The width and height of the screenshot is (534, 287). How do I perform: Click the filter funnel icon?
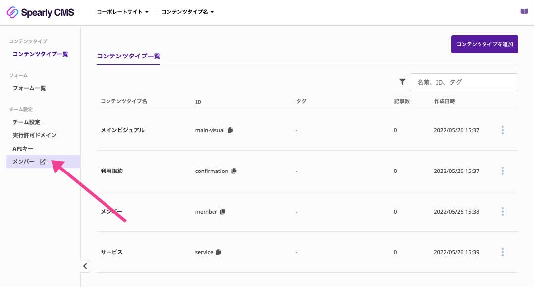click(402, 82)
